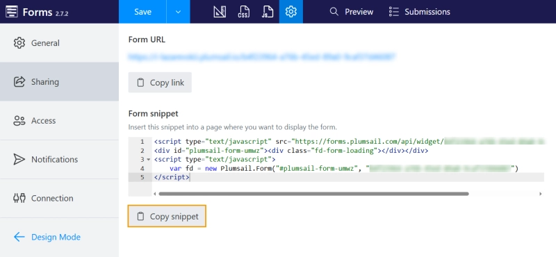The height and width of the screenshot is (257, 556).
Task: Open the Notifications tab
Action: click(59, 159)
